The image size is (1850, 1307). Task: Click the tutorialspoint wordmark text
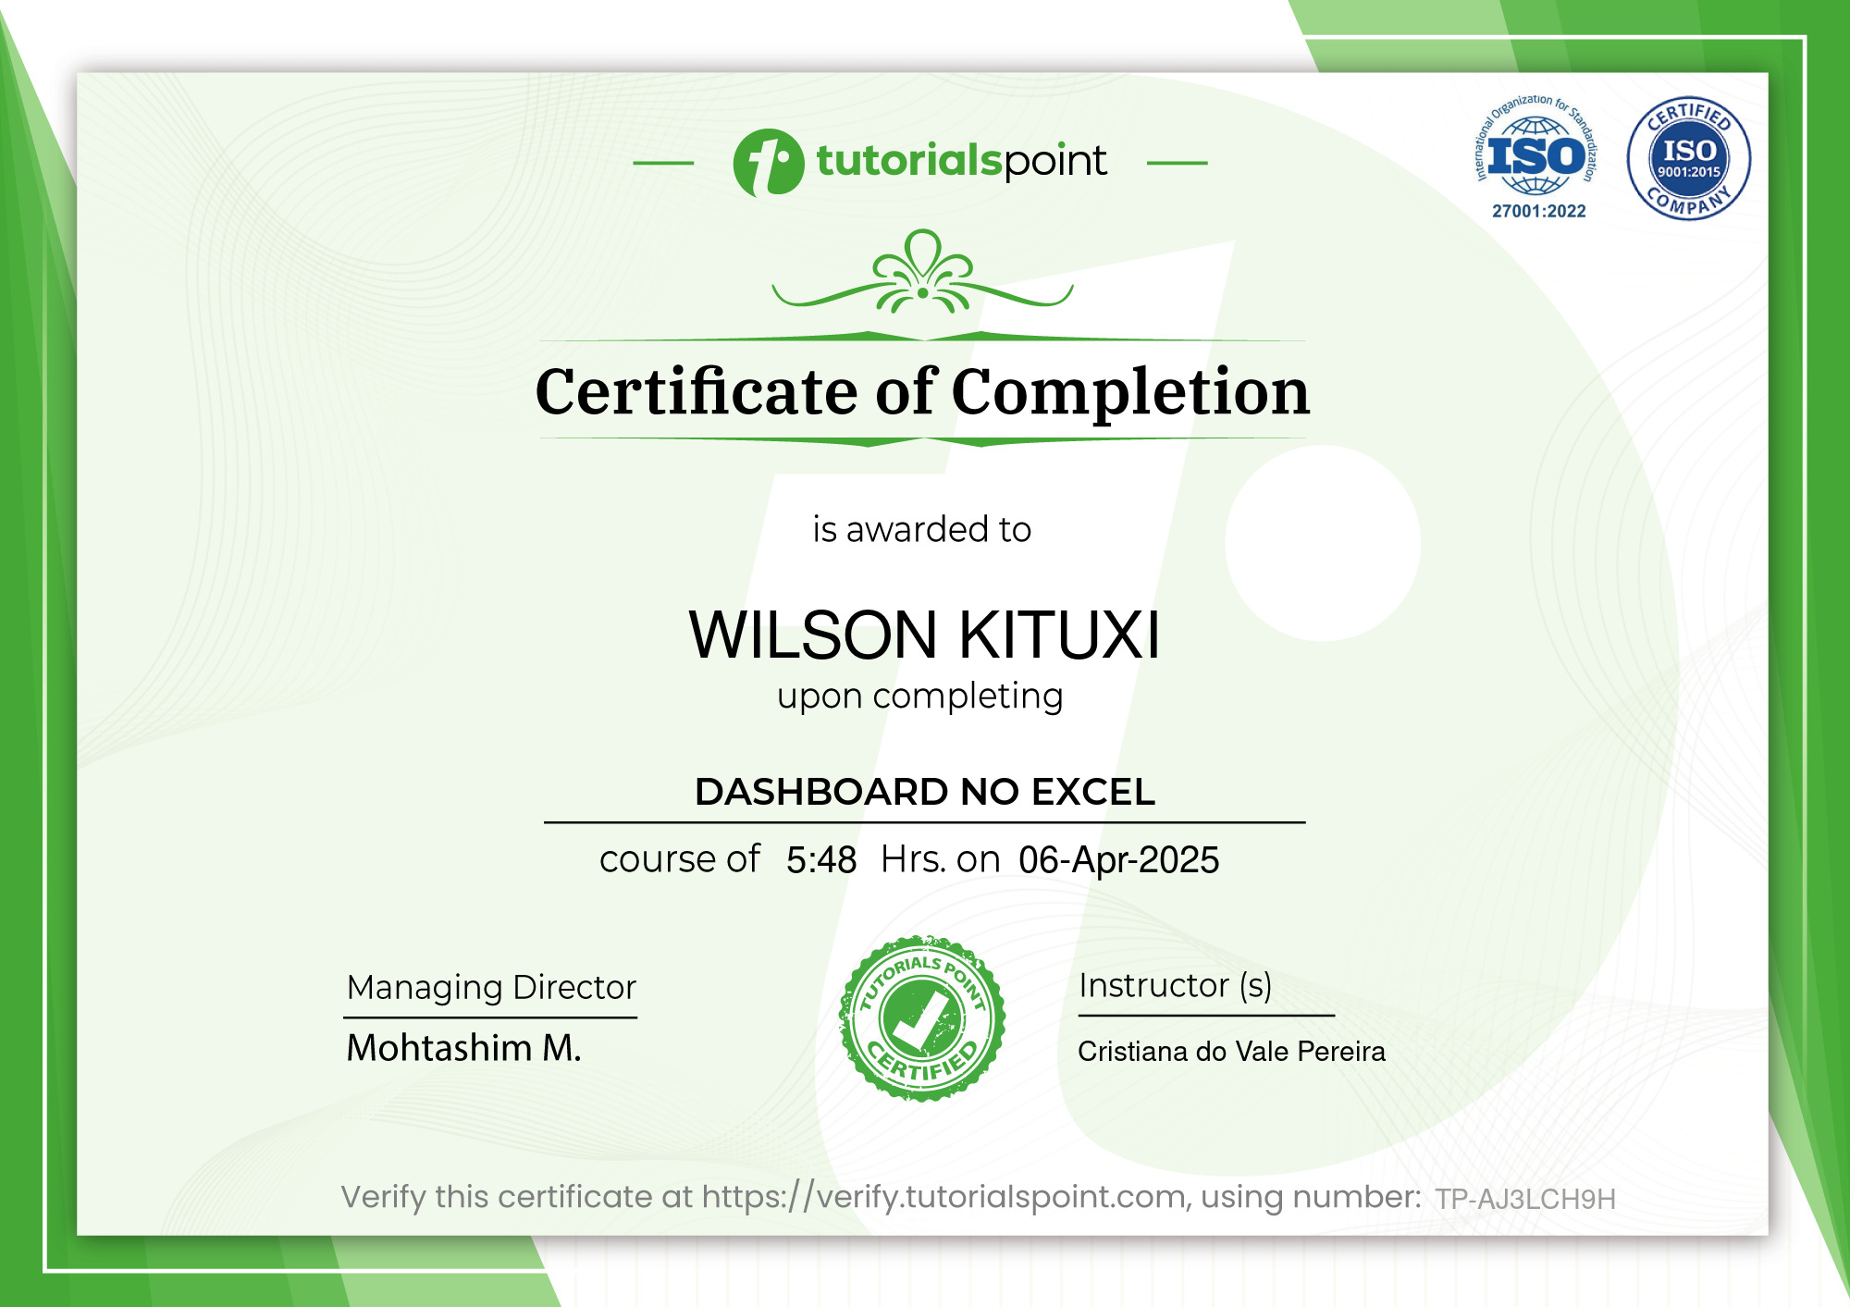(x=961, y=161)
